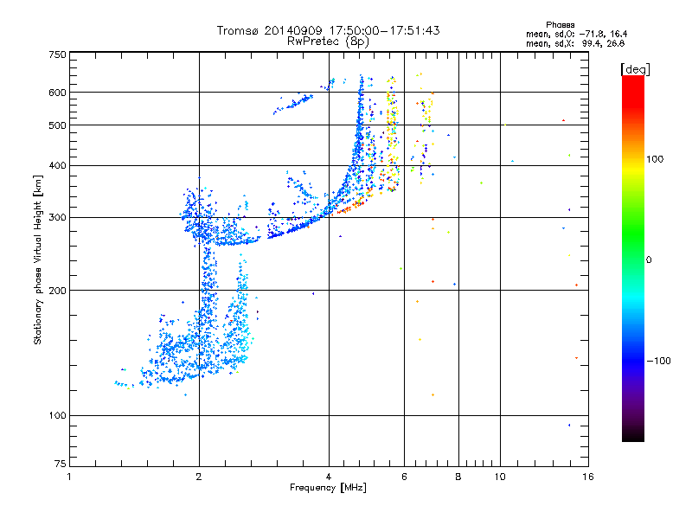Click the 'Frequency [MHz]' x-axis label
Image resolution: width=692 pixels, height=519 pixels.
(328, 488)
